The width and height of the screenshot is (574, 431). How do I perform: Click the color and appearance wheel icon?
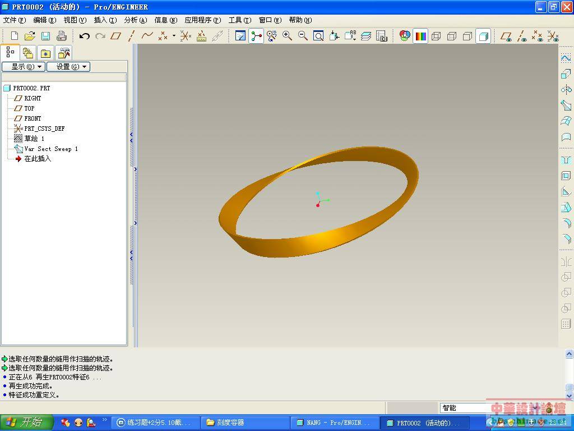pyautogui.click(x=405, y=36)
